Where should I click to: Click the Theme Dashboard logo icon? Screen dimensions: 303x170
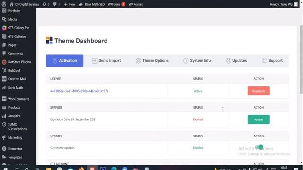[49, 41]
